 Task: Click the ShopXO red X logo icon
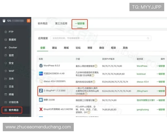pyautogui.click(x=41, y=109)
